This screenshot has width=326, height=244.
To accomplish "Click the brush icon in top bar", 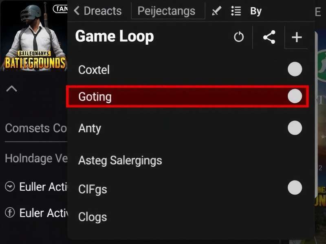I will click(x=216, y=11).
